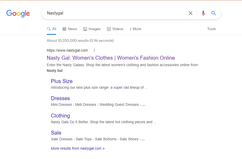Click More results from nastygal.com

coord(78,149)
